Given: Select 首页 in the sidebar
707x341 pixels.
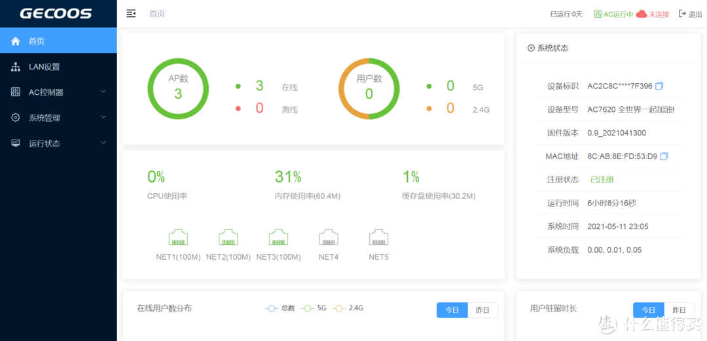Looking at the screenshot, I should click(x=37, y=41).
